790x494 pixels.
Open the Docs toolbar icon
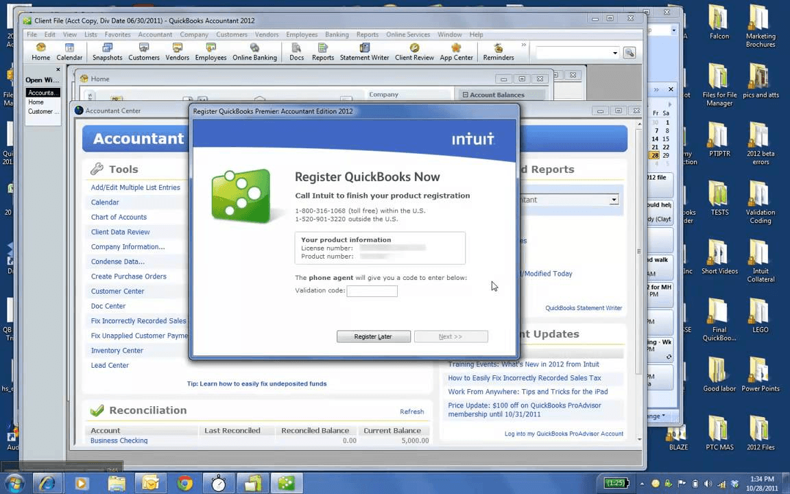click(x=296, y=52)
